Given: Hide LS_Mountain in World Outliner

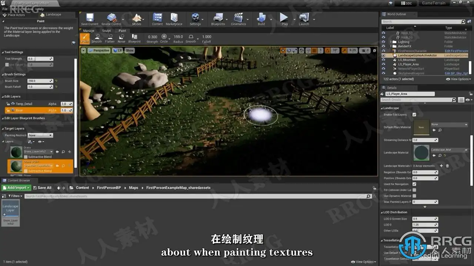Looking at the screenshot, I should [x=383, y=60].
